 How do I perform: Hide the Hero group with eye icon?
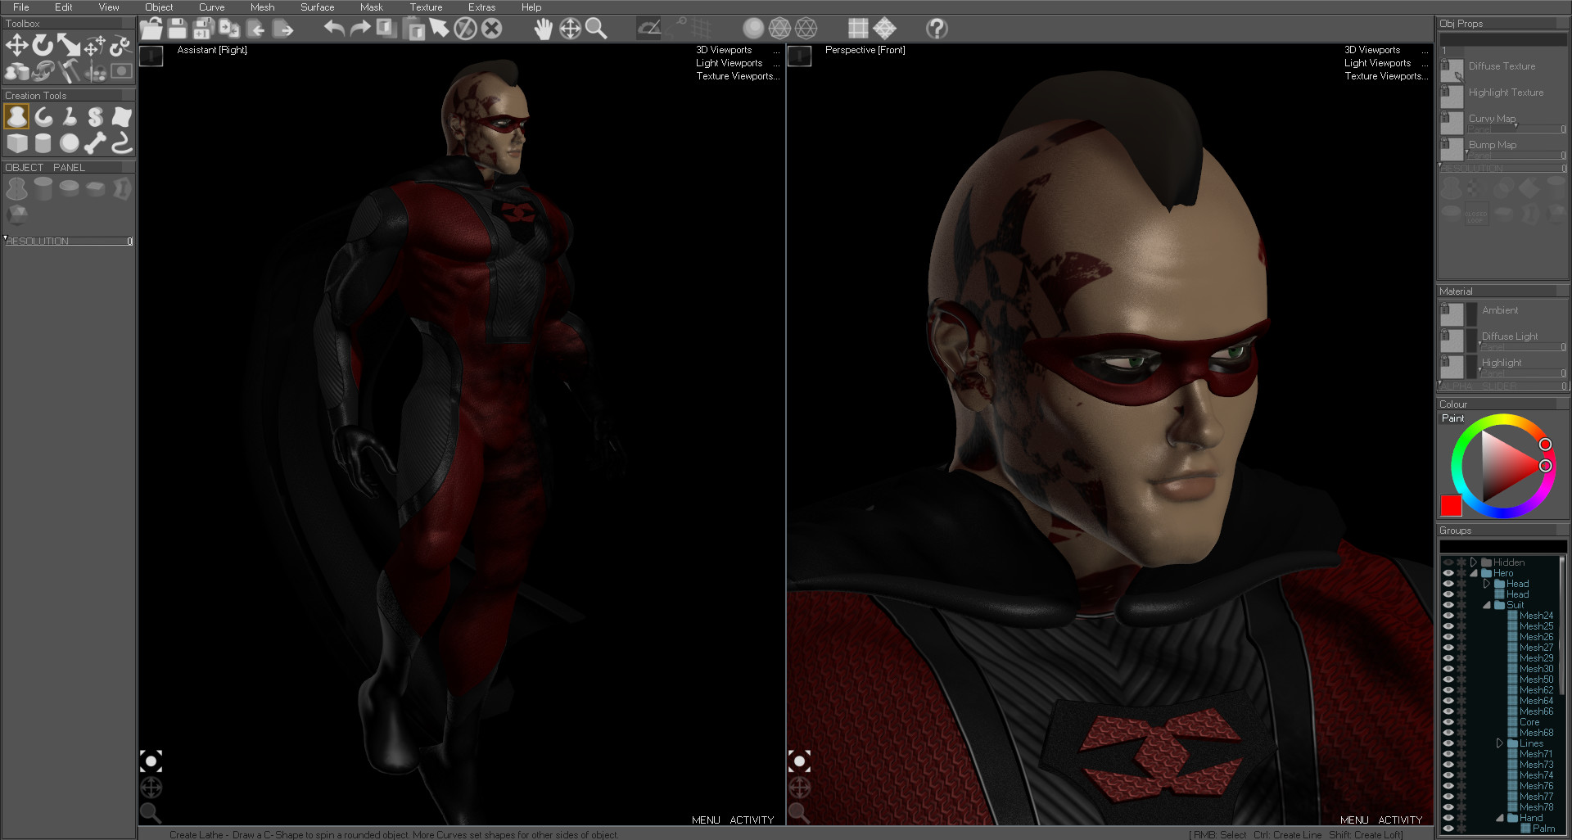click(1448, 573)
